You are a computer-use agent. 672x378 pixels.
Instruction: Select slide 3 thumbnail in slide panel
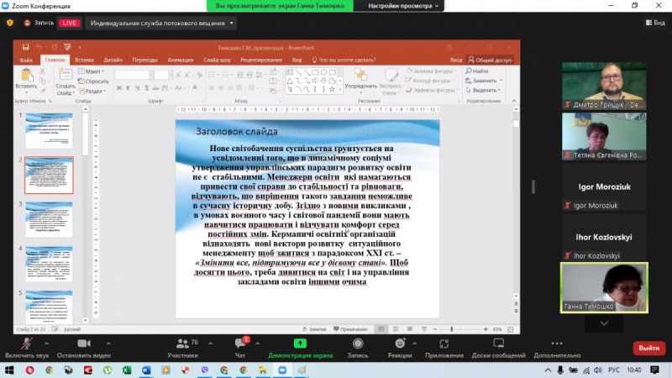click(50, 219)
